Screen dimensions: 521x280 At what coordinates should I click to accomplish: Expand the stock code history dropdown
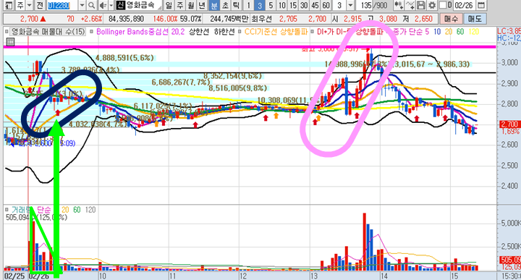[x=82, y=5]
